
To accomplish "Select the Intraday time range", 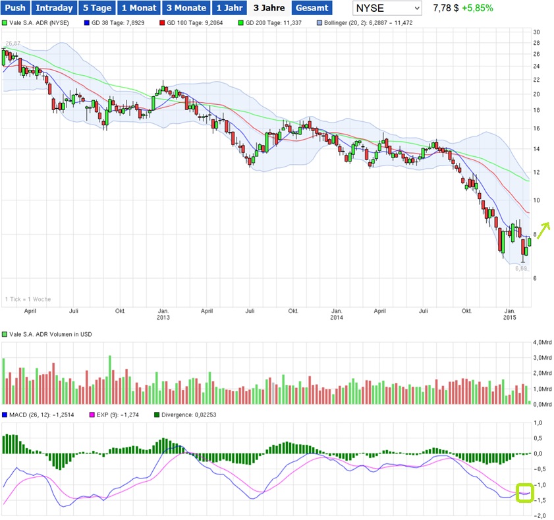I will pos(53,9).
